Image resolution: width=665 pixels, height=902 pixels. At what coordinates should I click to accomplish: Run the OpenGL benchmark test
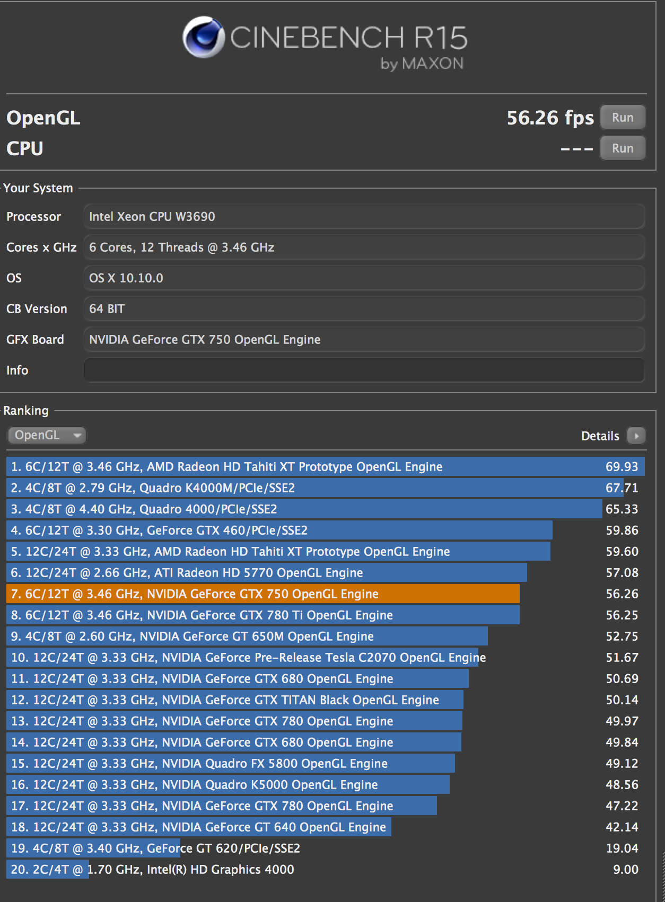coord(623,117)
